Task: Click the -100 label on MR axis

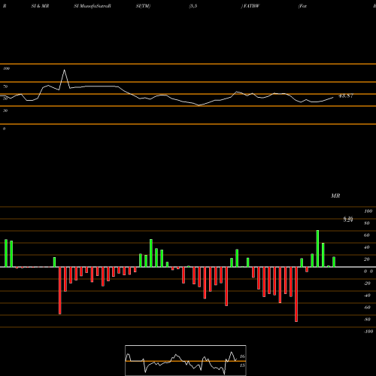Action: pyautogui.click(x=368, y=332)
